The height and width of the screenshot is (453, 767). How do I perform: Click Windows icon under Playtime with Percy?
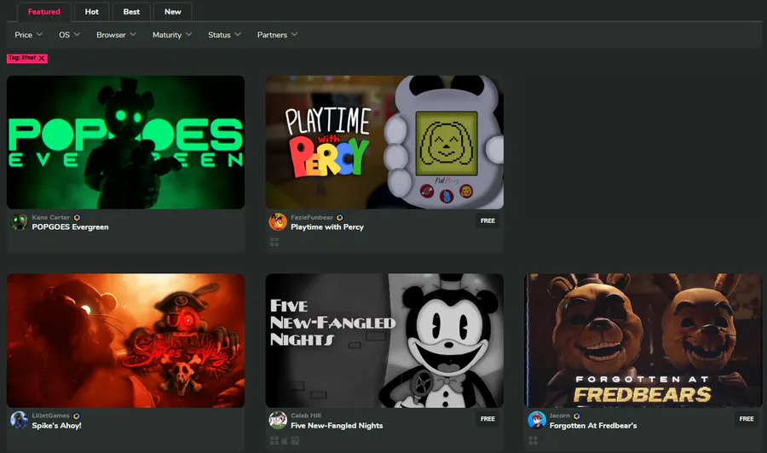coord(274,242)
